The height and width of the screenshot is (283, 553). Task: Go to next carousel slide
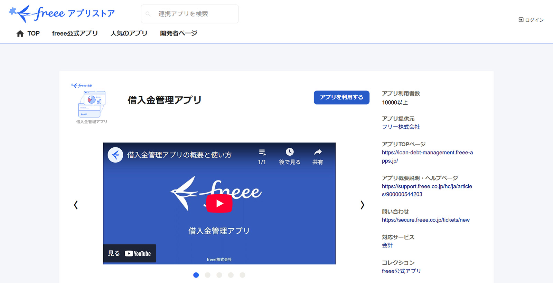point(362,205)
